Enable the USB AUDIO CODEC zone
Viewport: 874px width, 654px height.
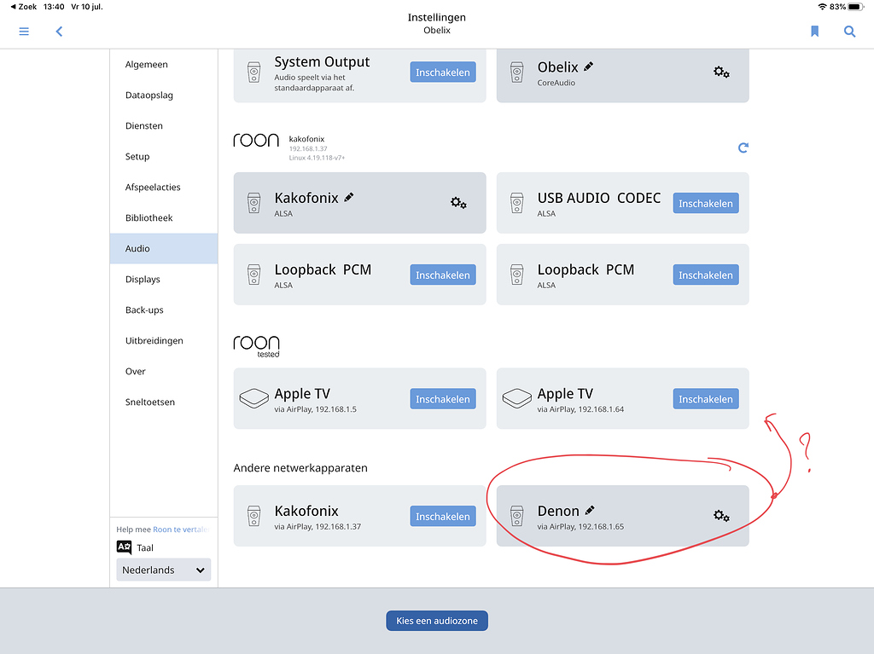point(705,203)
